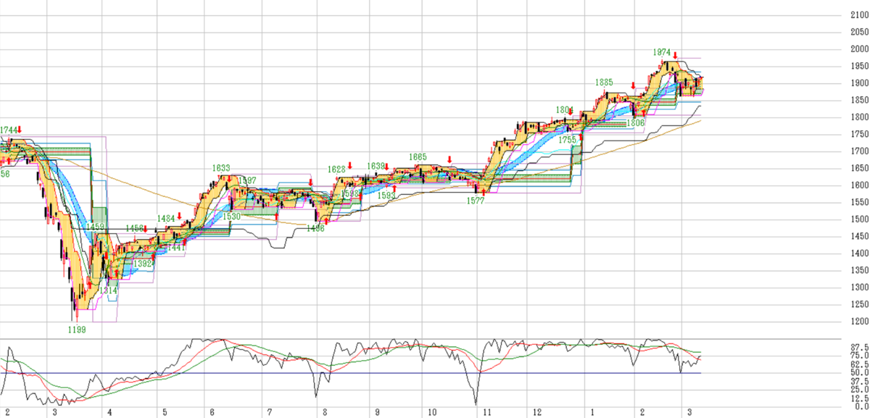Viewport: 870px width, 418px height.
Task: Click the 1950 price axis value
Action: [x=860, y=66]
